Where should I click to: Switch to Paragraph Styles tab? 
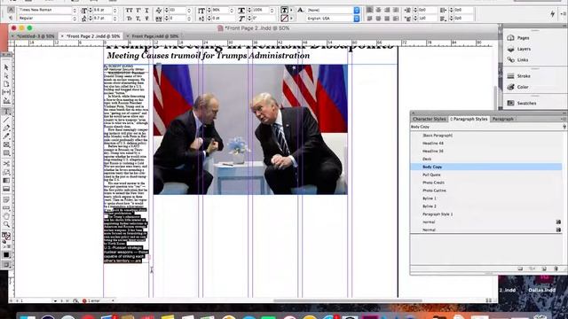[469, 119]
